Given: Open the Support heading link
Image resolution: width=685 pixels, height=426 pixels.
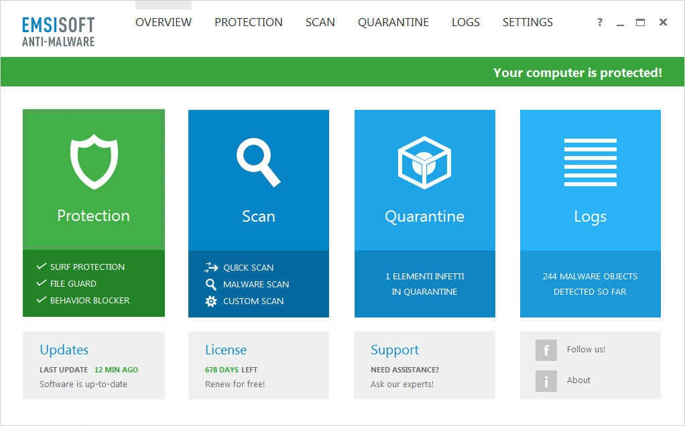Looking at the screenshot, I should pyautogui.click(x=395, y=350).
